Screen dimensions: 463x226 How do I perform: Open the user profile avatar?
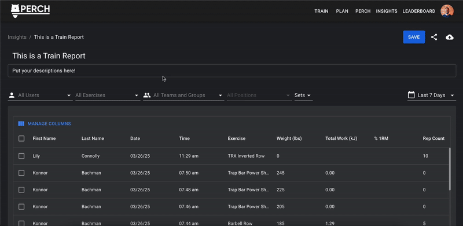447,11
